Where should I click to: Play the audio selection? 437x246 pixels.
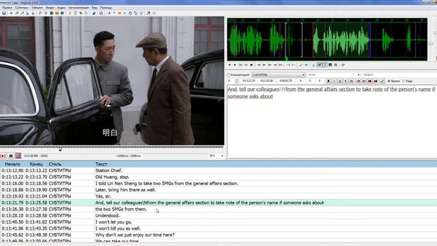(240, 65)
